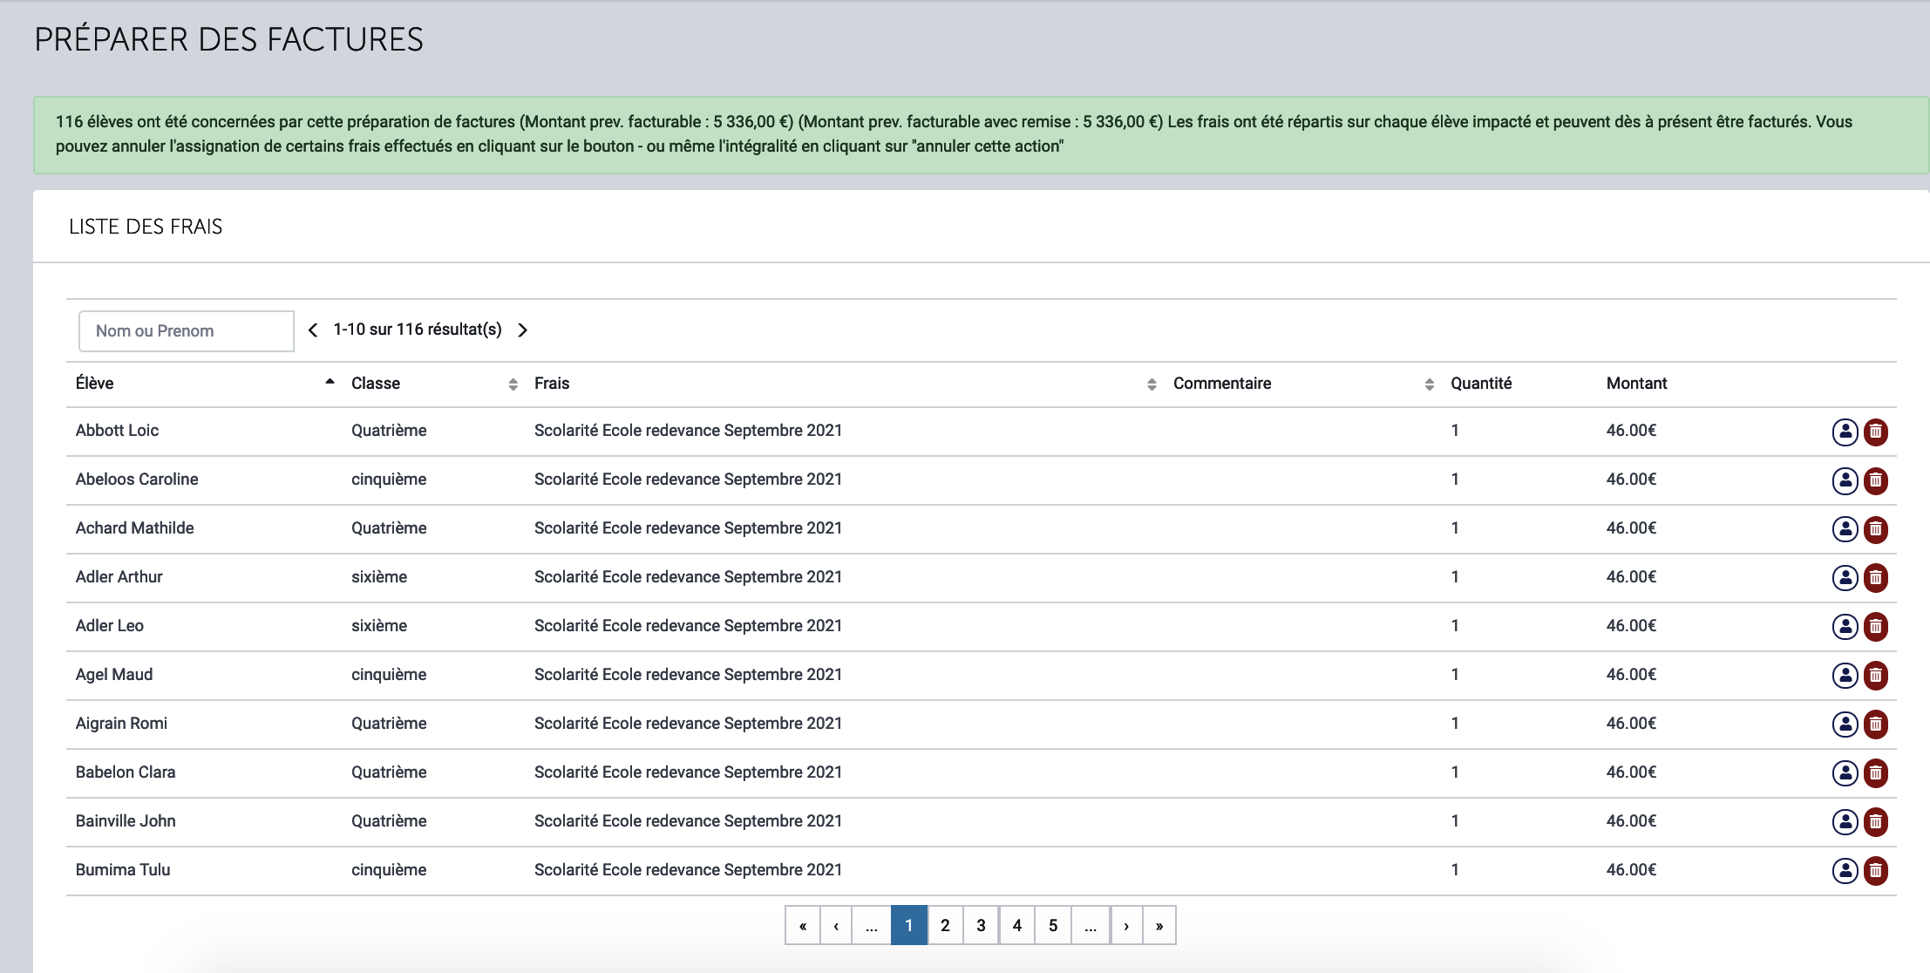Select page 5 in pagination
This screenshot has height=973, width=1930.
pyautogui.click(x=1053, y=925)
